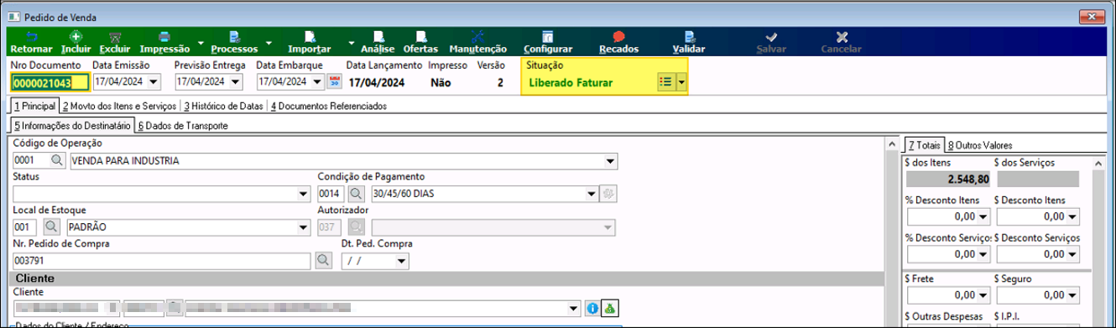Open the Impressão printer icon

164,37
